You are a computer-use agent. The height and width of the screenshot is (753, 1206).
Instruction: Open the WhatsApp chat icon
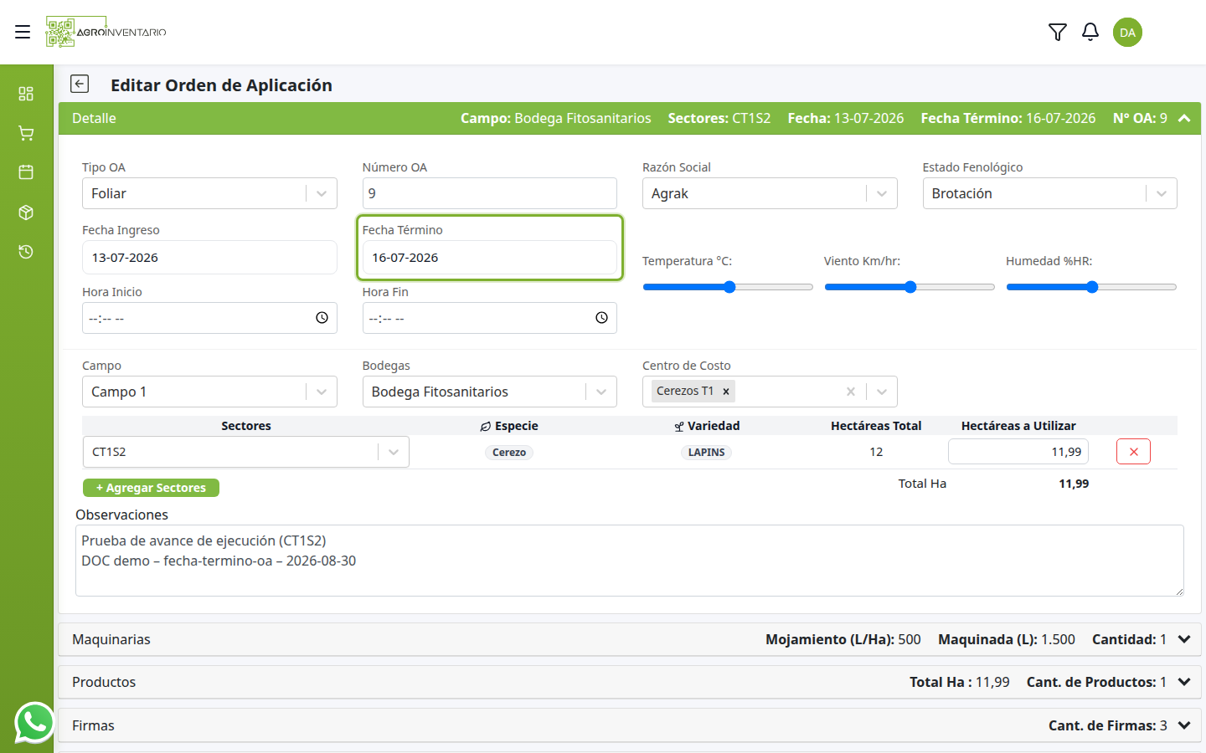(34, 722)
